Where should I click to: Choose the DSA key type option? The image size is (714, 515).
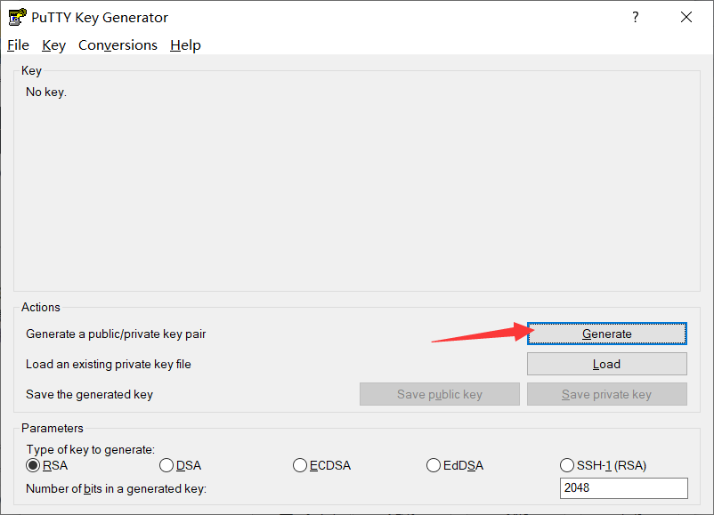click(x=166, y=465)
